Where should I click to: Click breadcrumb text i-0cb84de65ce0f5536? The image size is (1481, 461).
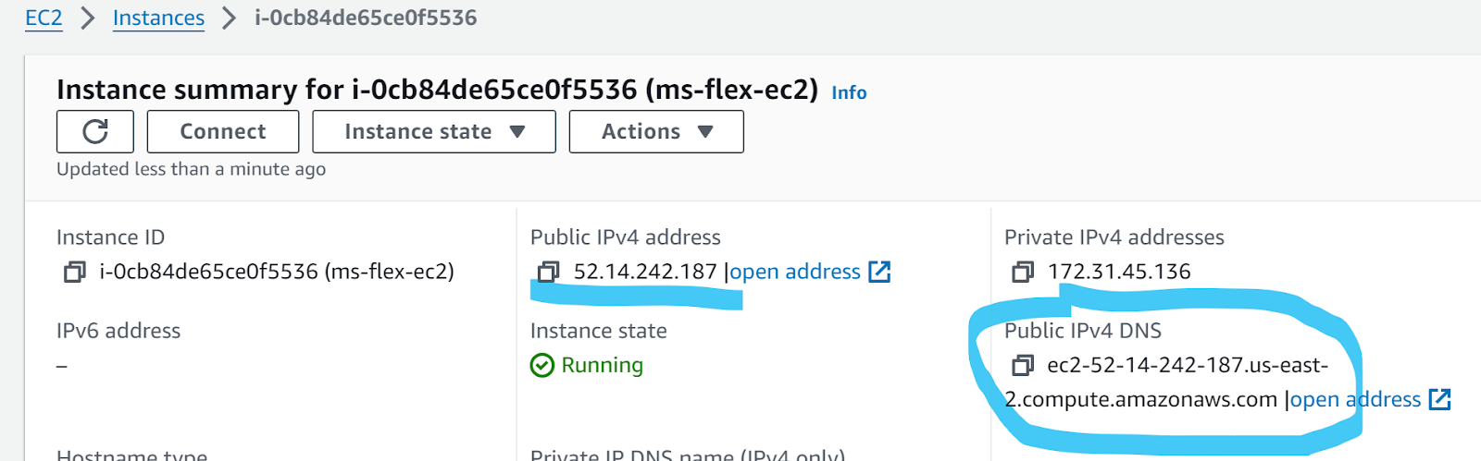[366, 18]
